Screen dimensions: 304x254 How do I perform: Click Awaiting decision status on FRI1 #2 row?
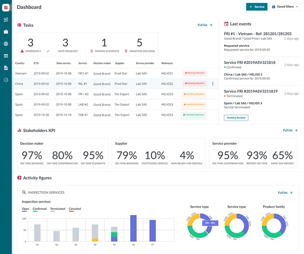click(x=194, y=94)
